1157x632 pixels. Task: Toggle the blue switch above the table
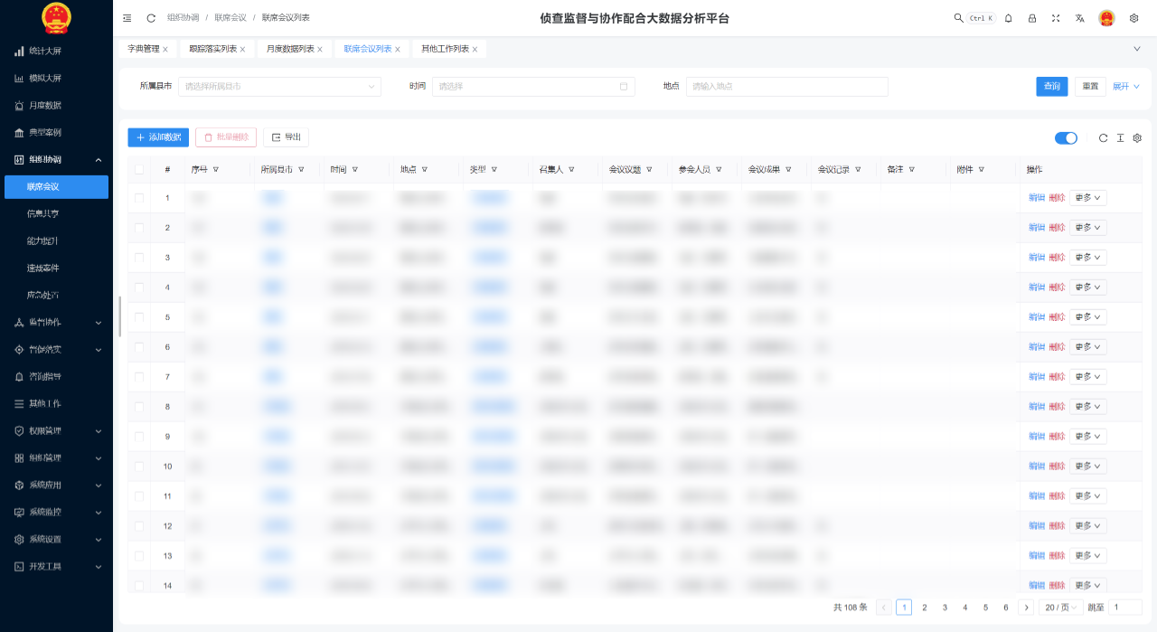(x=1066, y=138)
